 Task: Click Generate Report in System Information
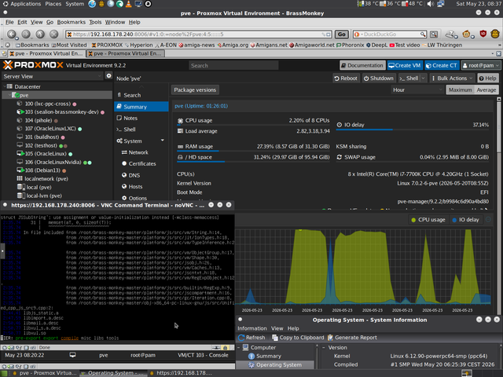(x=352, y=337)
